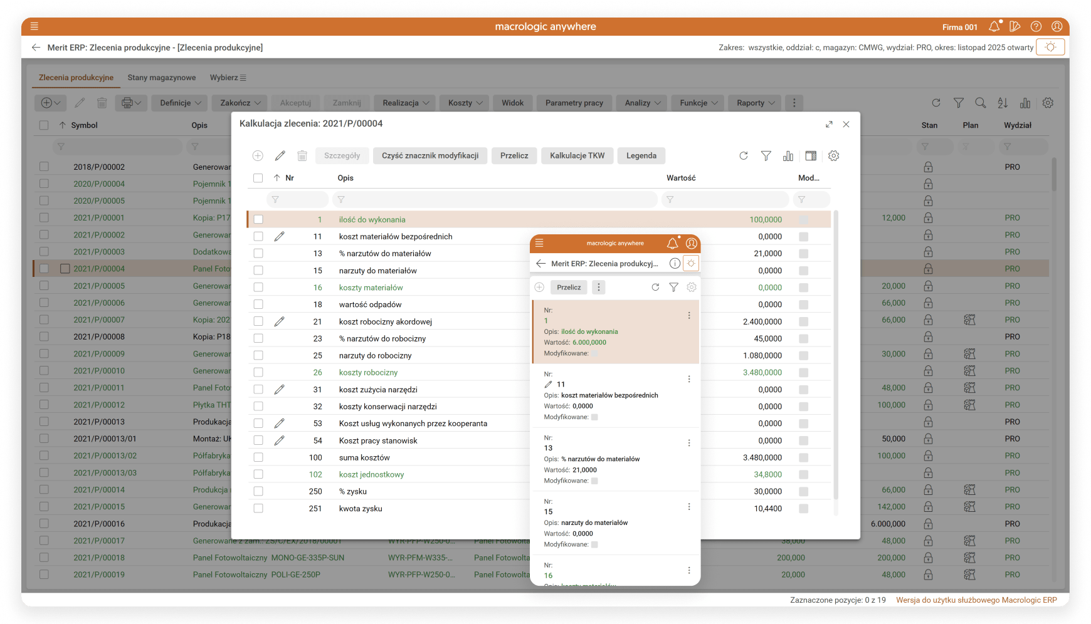Switch to the Stany magazynowe tab
Screen dimensions: 1091x624
pos(162,78)
